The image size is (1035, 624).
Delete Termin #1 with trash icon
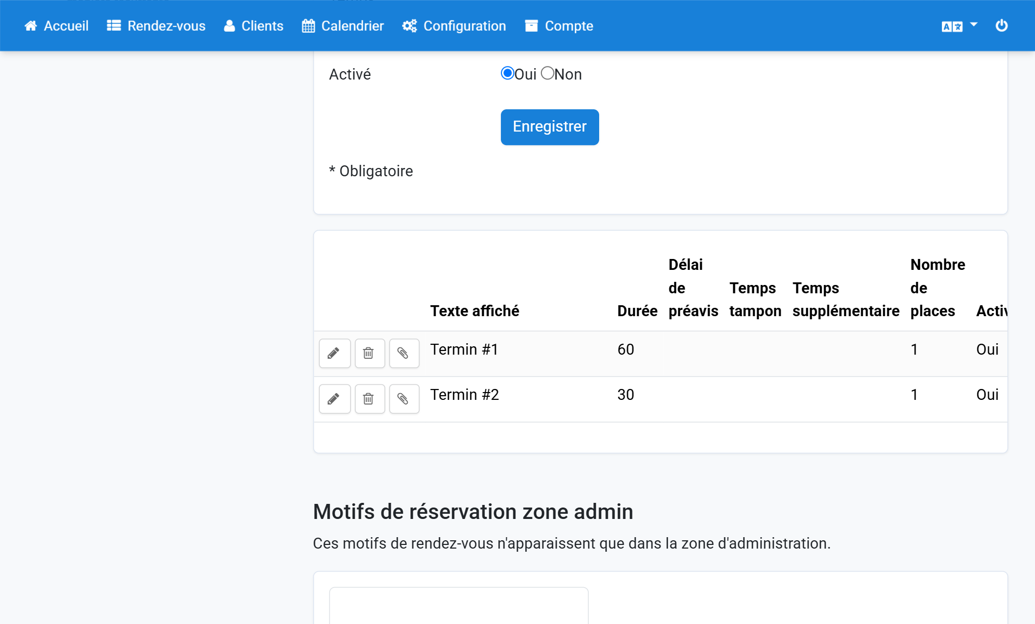370,354
